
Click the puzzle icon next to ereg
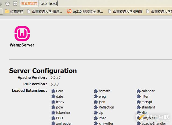point(96,96)
